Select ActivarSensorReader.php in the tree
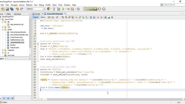 (x=19, y=35)
